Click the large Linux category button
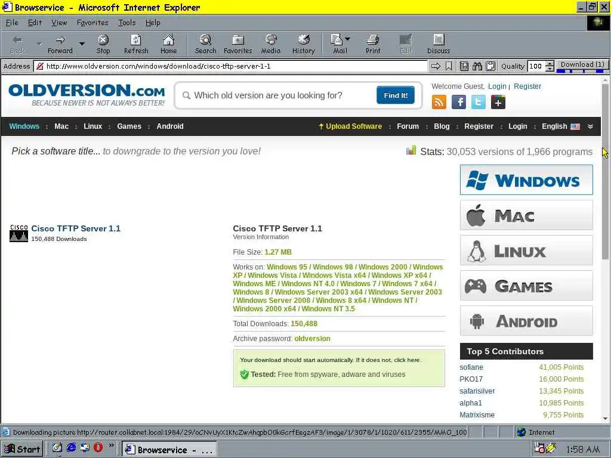611x458 pixels. (x=526, y=250)
